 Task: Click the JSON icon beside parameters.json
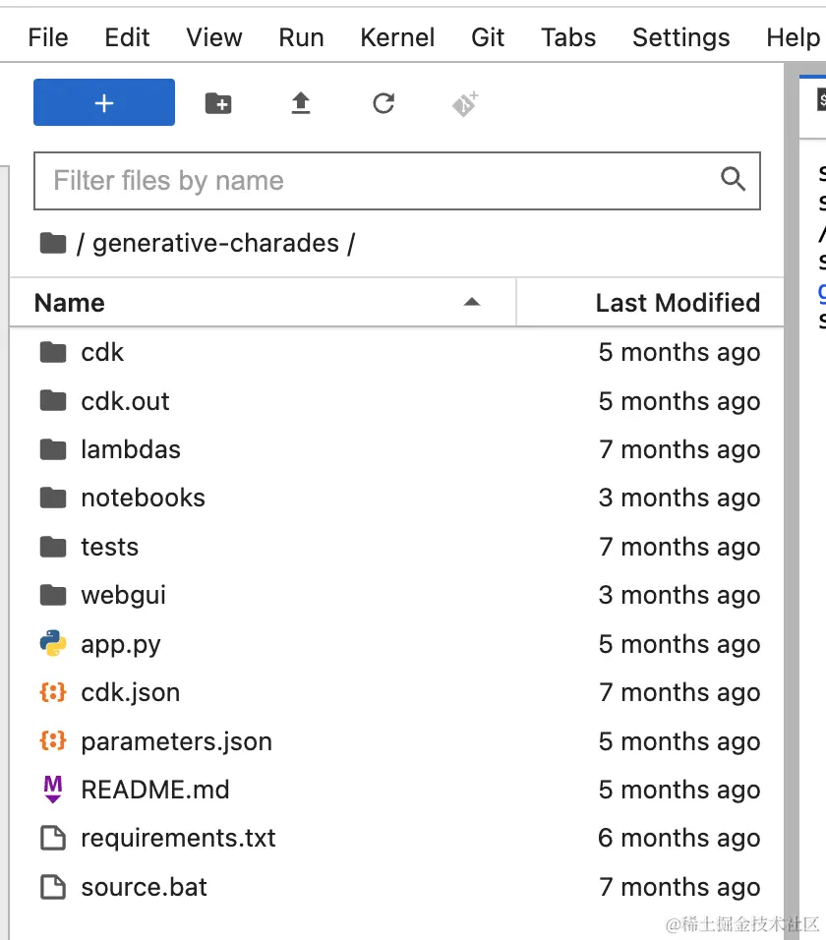(53, 741)
